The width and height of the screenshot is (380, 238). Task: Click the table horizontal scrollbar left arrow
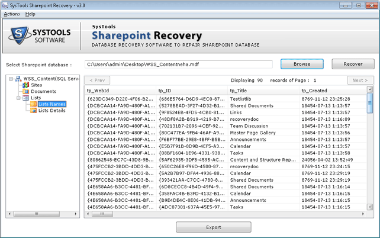point(88,214)
